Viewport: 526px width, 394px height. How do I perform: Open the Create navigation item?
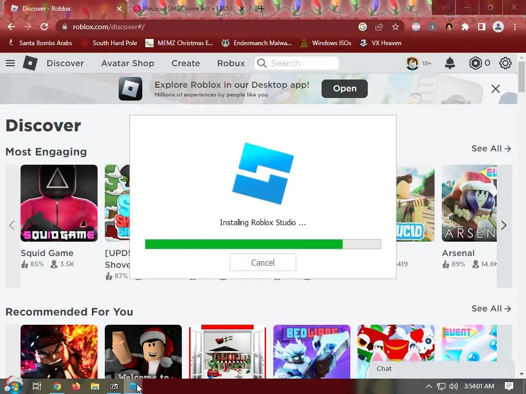pos(185,63)
